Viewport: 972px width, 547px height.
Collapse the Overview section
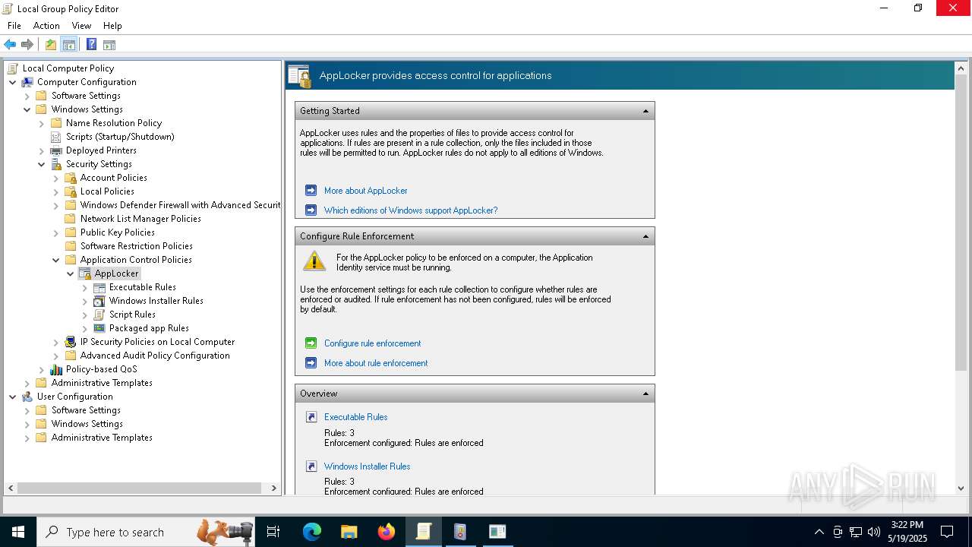pyautogui.click(x=645, y=394)
